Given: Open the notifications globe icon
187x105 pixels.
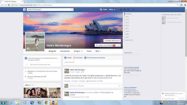Looking at the screenshot, I should point(128,10).
